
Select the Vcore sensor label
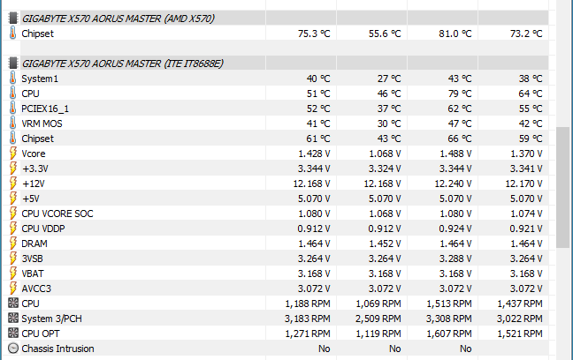(34, 154)
